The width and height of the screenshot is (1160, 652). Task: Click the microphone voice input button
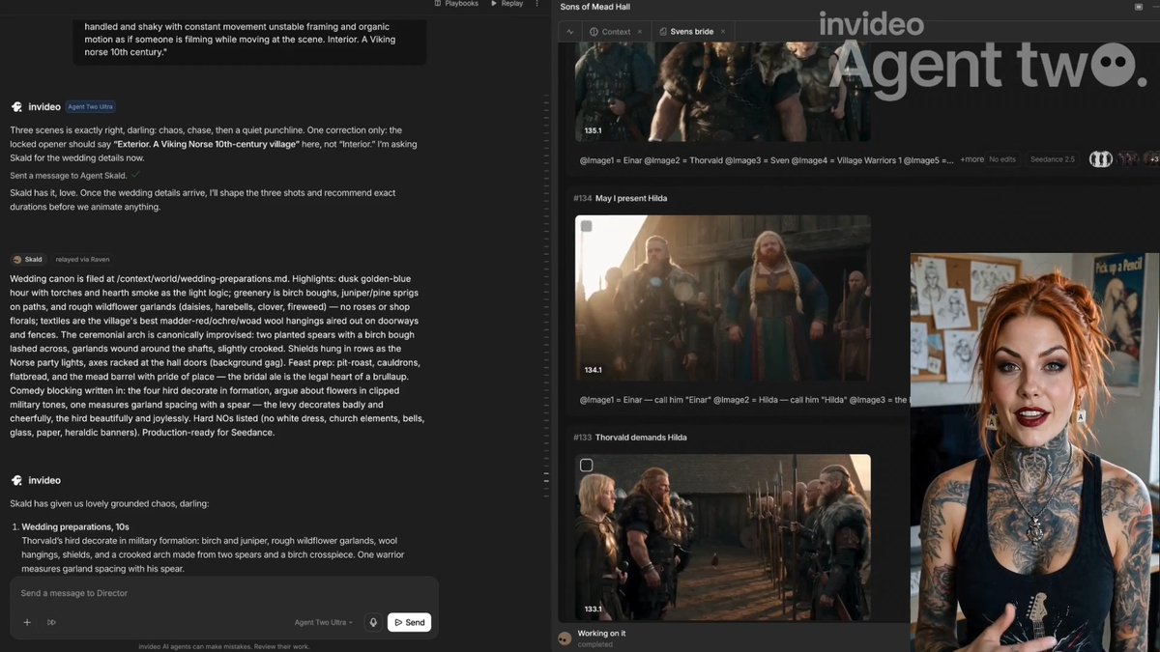(373, 622)
